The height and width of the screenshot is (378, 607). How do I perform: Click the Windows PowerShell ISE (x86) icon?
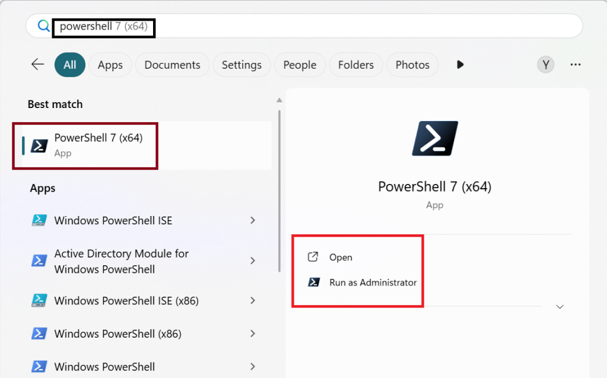pos(39,300)
